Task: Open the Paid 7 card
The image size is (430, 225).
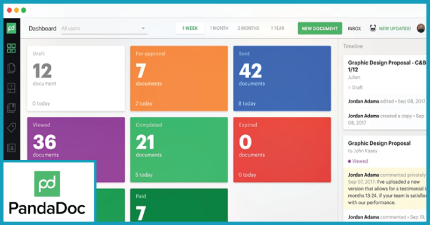Action: click(179, 205)
